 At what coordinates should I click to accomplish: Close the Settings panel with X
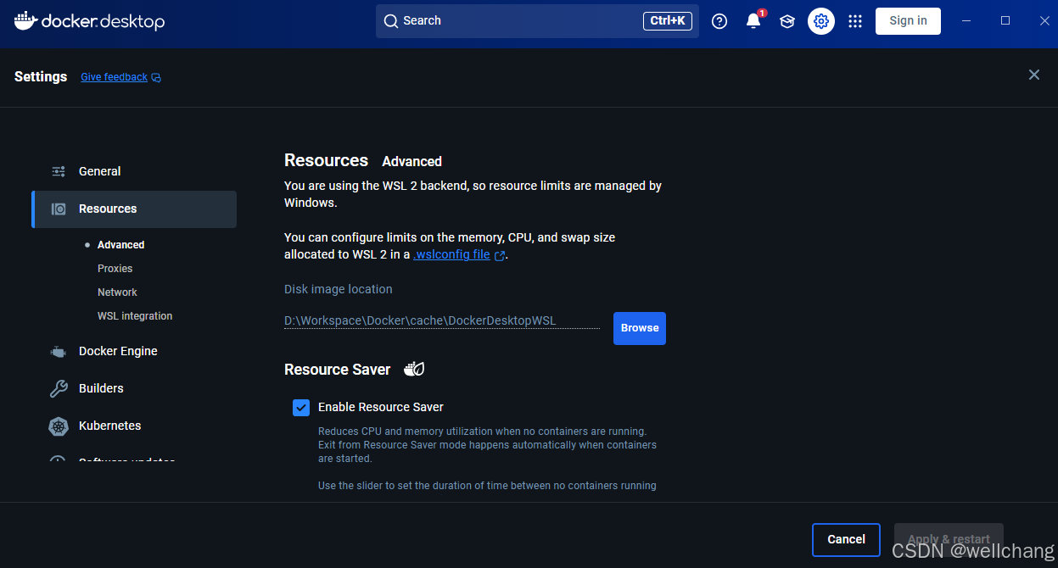pos(1034,75)
